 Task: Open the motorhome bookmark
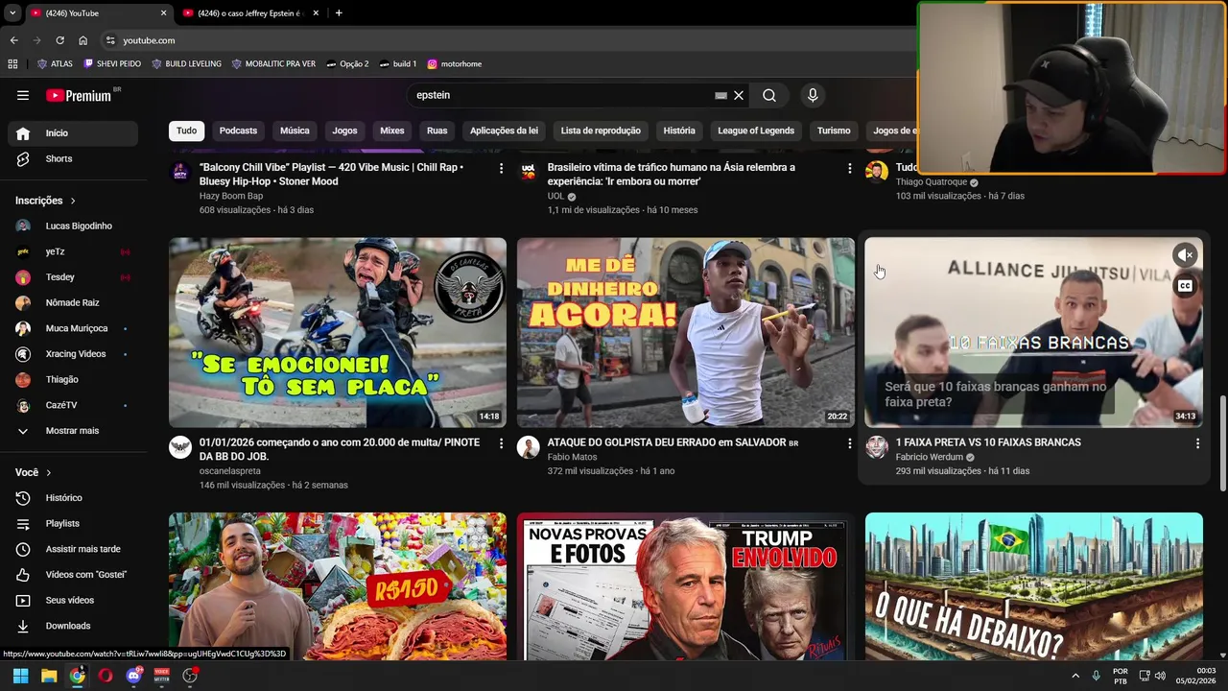pos(454,64)
